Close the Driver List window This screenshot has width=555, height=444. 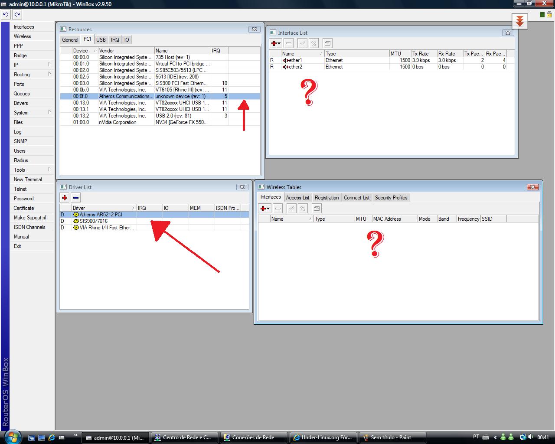tap(242, 187)
